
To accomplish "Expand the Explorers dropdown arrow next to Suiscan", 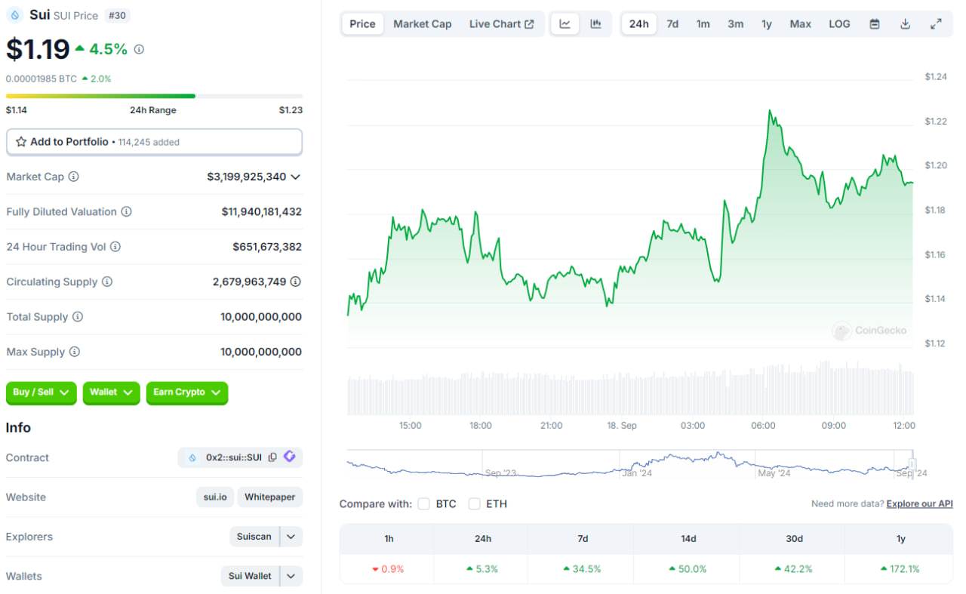I will coord(291,537).
